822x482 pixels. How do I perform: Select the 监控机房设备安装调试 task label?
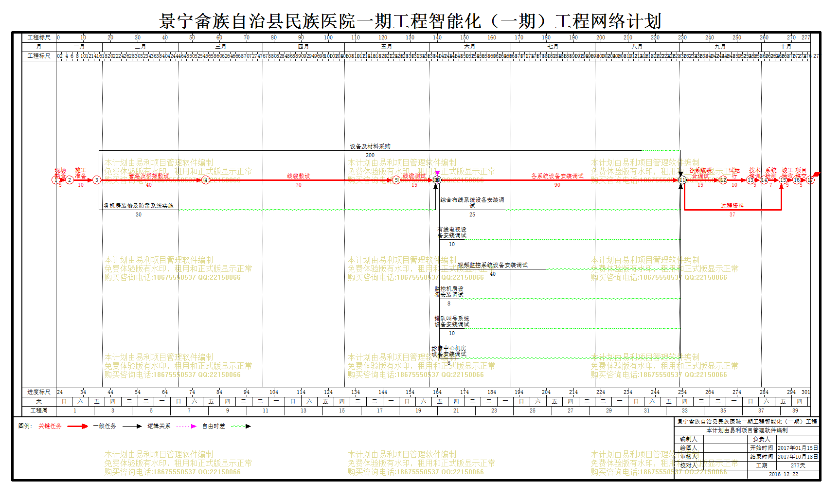pos(449,292)
